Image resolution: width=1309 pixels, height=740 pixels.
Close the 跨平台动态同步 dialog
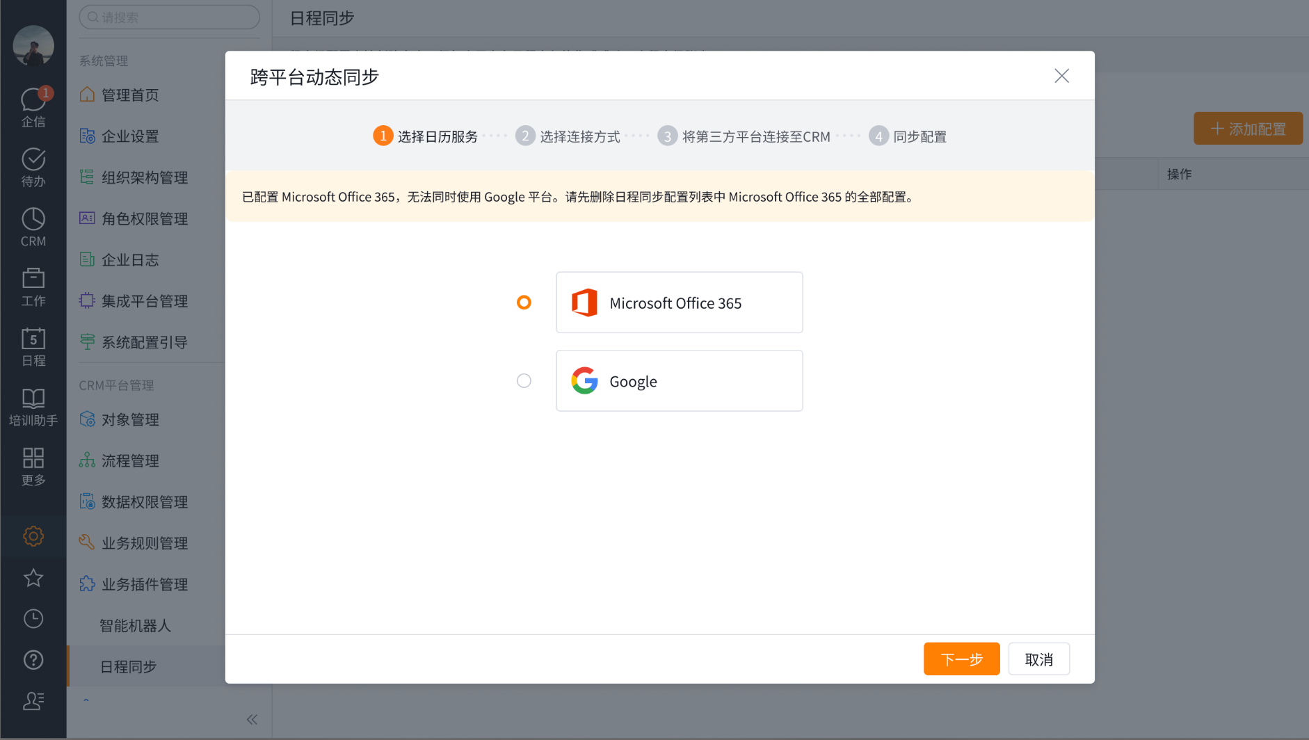coord(1061,76)
